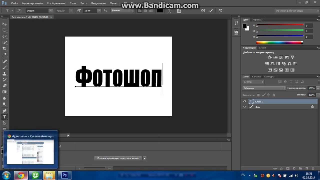Select the Lasso tool

[x=4, y=36]
